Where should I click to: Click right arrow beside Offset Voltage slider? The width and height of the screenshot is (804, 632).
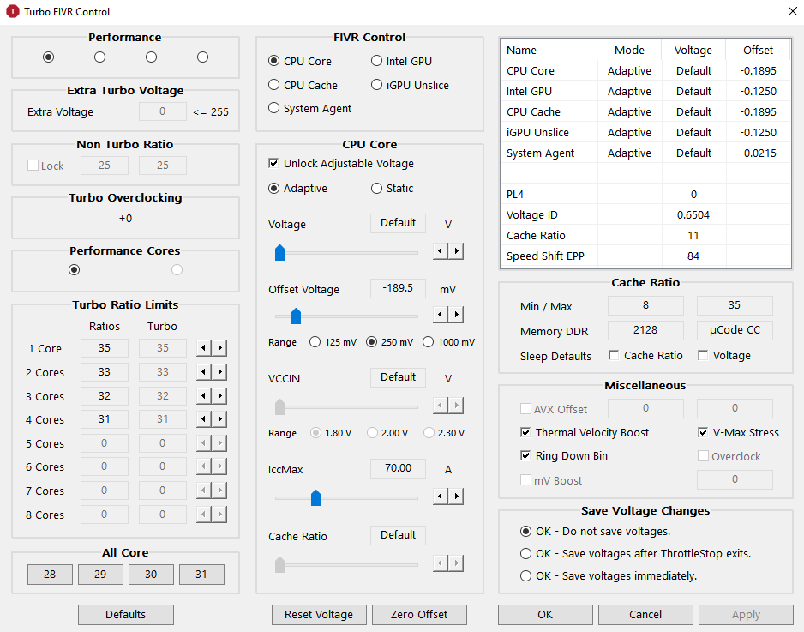[456, 314]
